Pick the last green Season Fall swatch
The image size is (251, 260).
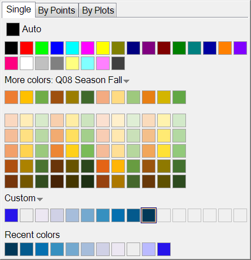click(179, 97)
